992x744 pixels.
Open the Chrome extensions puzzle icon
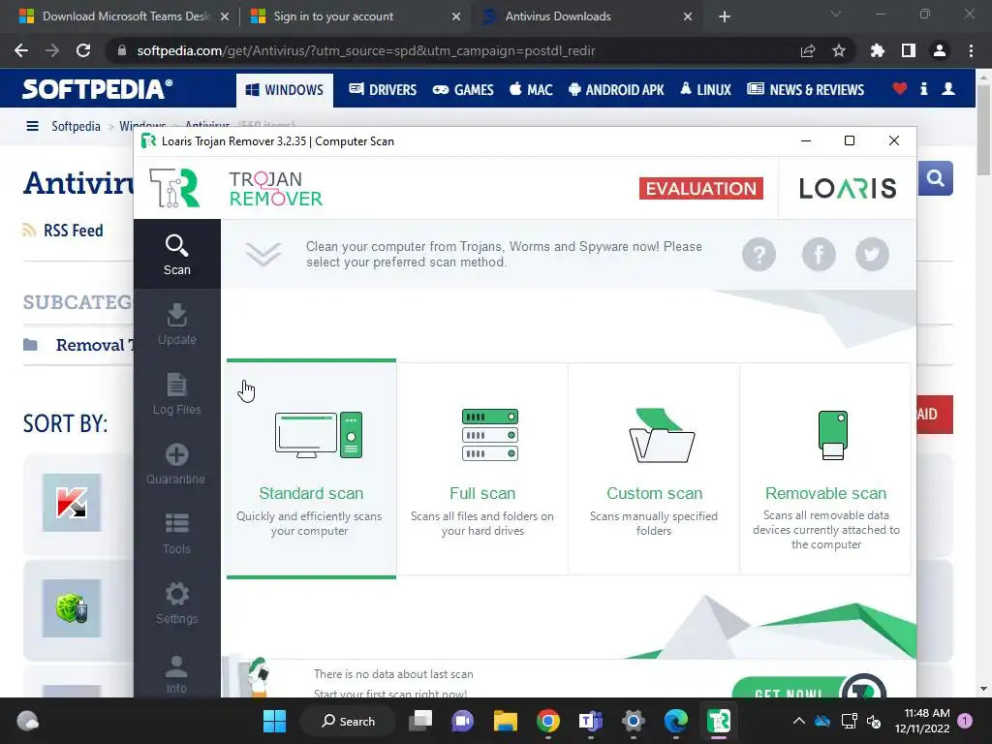(877, 50)
